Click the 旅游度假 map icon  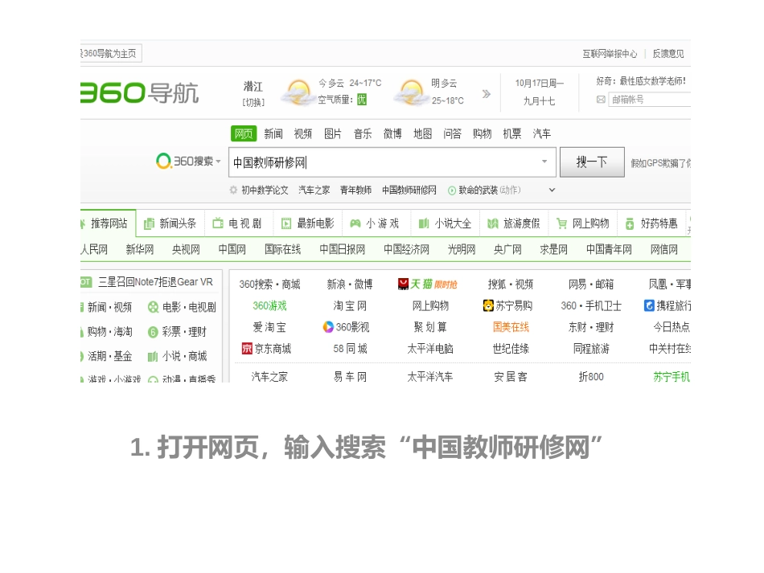(493, 223)
